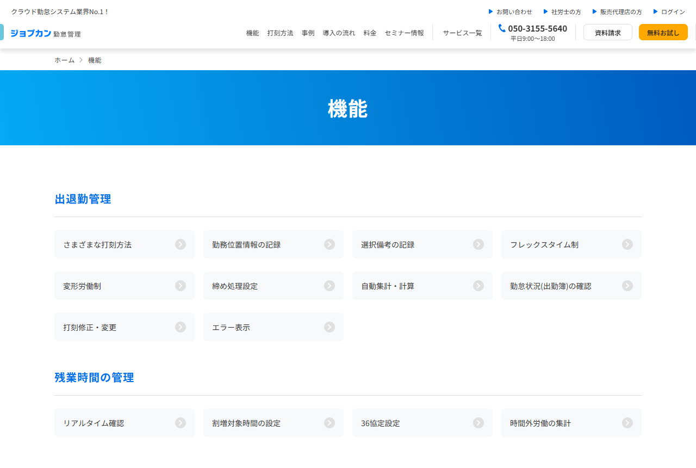This screenshot has width=696, height=468.
Task: Click the 機能 breadcrumb text
Action: (95, 60)
